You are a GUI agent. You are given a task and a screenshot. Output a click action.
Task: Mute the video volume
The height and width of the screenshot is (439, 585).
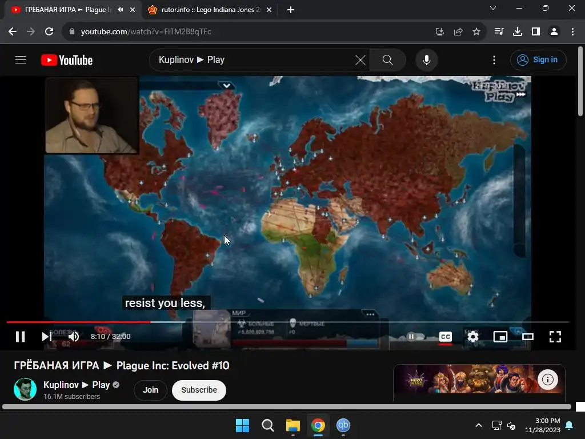(74, 337)
